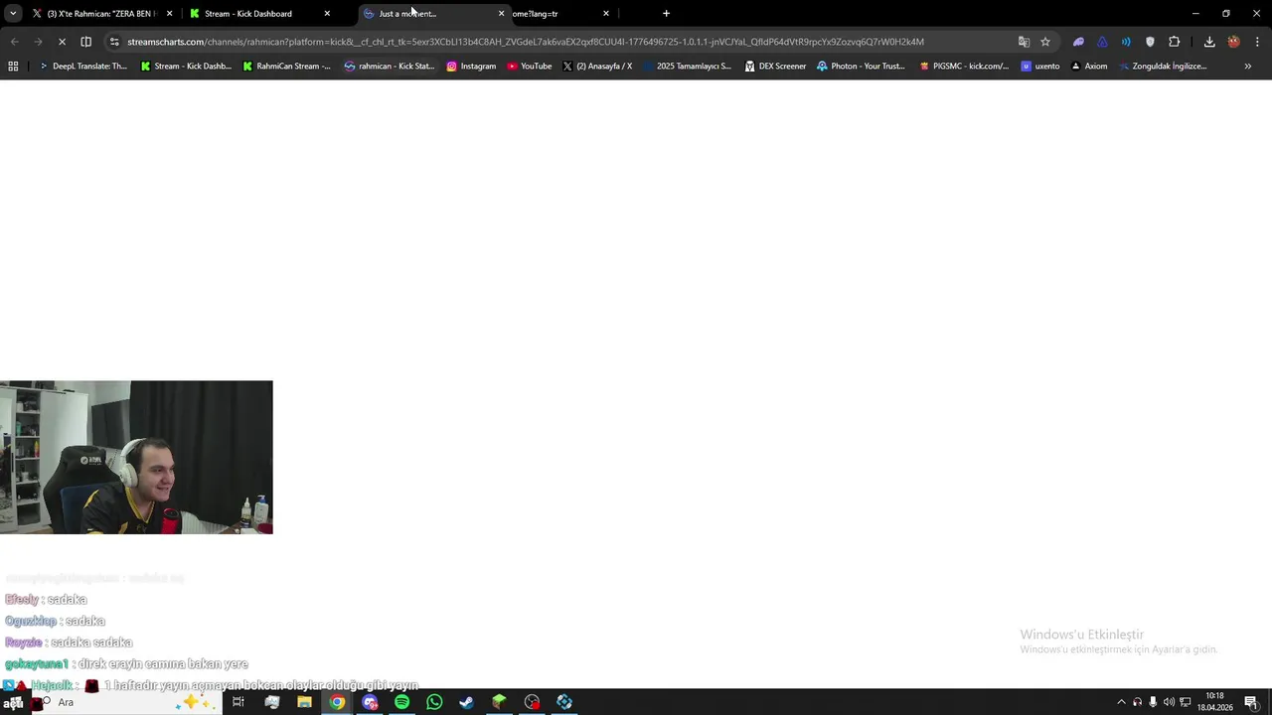The width and height of the screenshot is (1272, 715).
Task: Open Zonguldak İngilizce... bookmark
Action: 1163,67
